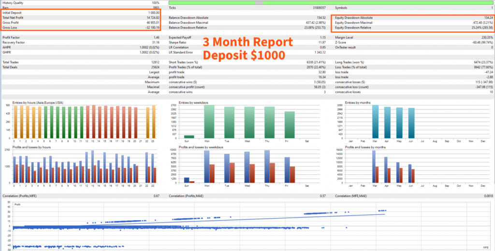Click the Sun bar in Entries by weekdays
Viewport: 495px width, 251px height.
(x=189, y=137)
